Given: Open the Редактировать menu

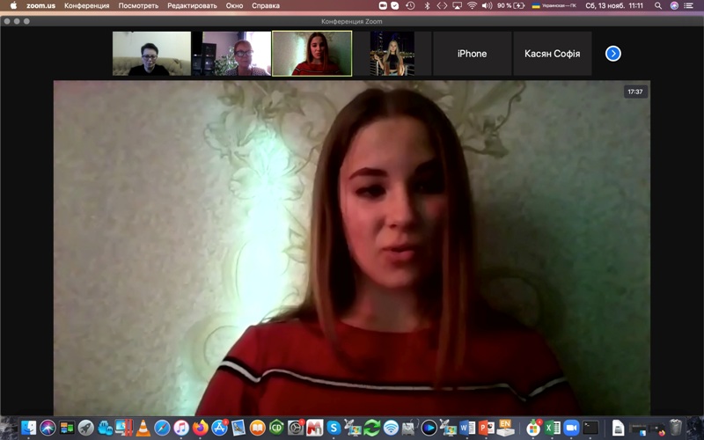Looking at the screenshot, I should point(192,6).
